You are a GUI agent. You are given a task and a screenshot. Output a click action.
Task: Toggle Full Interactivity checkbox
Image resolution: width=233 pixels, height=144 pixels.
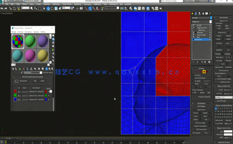tap(219, 82)
